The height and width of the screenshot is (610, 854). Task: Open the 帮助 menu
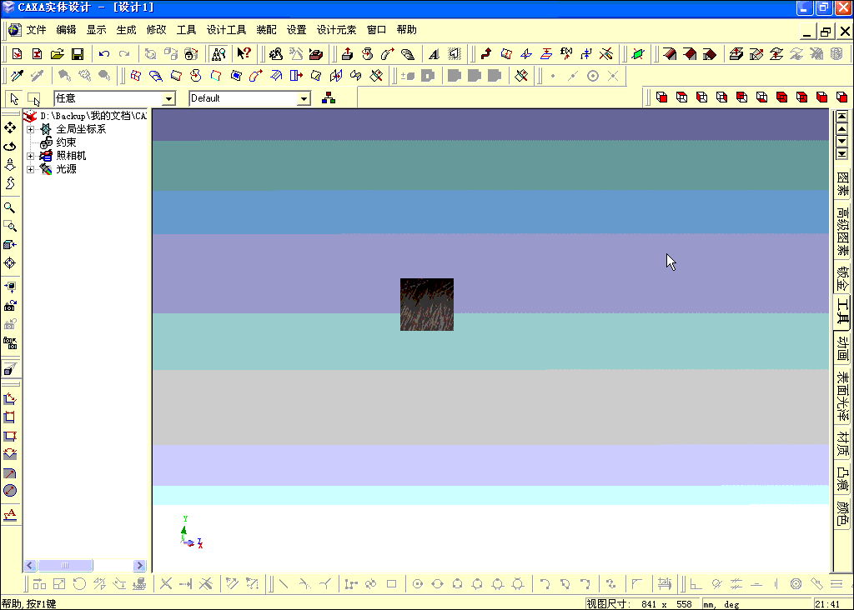[x=406, y=30]
